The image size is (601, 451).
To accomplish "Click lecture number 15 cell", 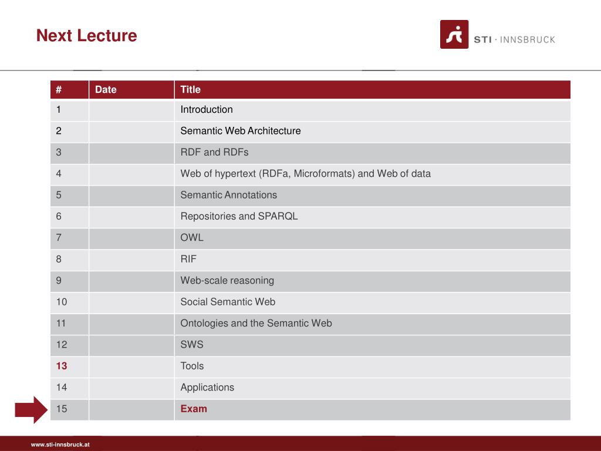I will tap(69, 410).
